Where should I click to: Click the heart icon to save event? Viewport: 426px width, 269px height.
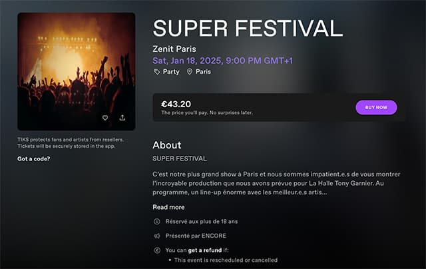[105, 118]
